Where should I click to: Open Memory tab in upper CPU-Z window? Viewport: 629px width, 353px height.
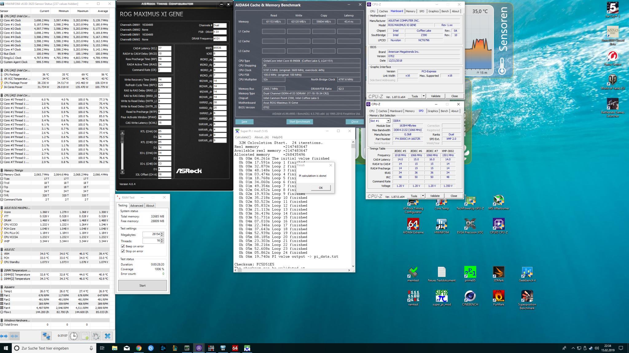(x=410, y=11)
